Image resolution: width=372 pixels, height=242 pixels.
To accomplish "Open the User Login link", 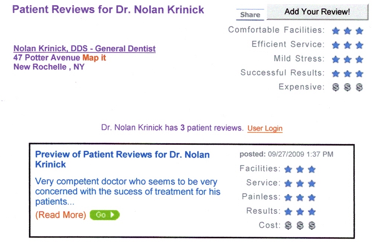I will (x=265, y=128).
